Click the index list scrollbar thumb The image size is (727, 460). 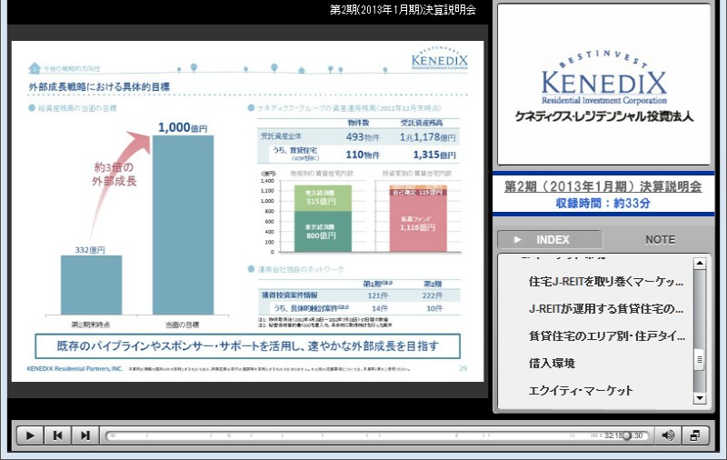[x=699, y=359]
